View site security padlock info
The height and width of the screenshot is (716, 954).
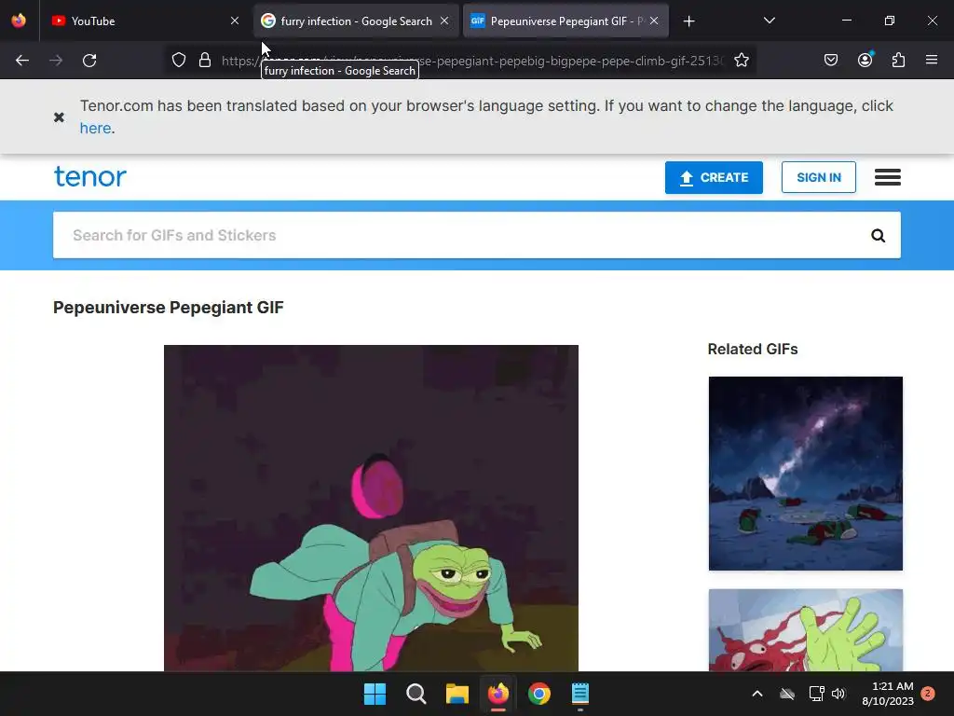click(205, 61)
